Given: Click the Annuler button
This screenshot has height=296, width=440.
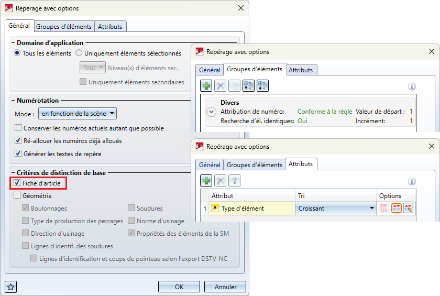Looking at the screenshot, I should point(225,287).
